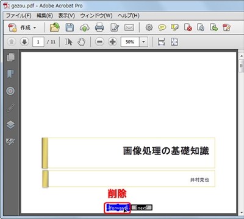Image resolution: width=244 pixels, height=219 pixels.
Task: Click the vertical scrollbar up arrow
Action: pos(241,56)
